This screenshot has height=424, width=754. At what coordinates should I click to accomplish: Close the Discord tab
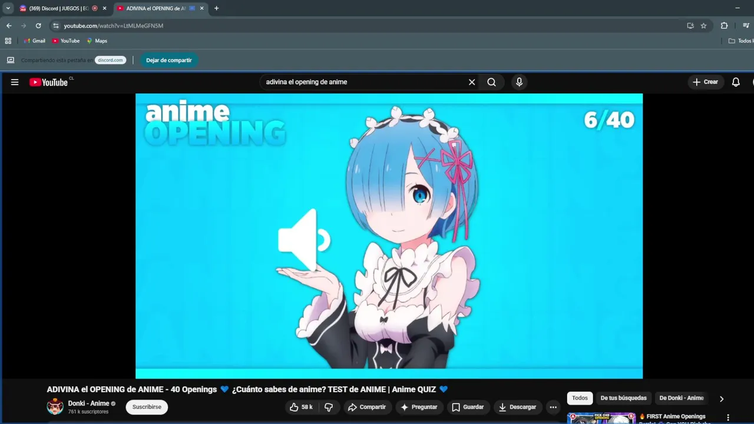click(104, 8)
